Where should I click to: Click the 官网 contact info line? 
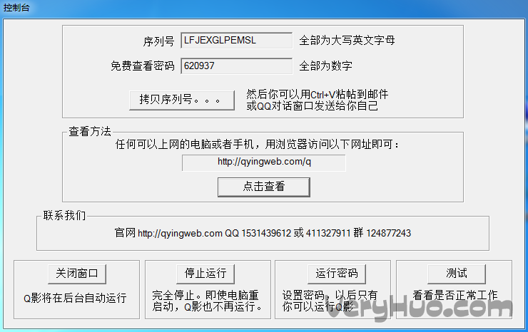[x=263, y=233]
